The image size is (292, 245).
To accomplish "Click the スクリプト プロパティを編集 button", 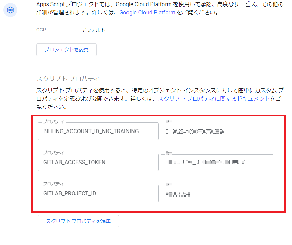I will click(x=78, y=221).
